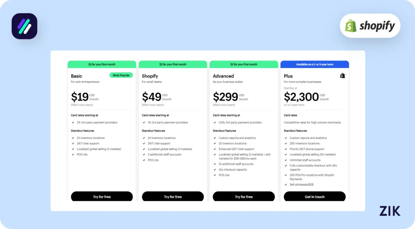
Task: Click the Shopify bag icon on Plus card
Action: (342, 76)
